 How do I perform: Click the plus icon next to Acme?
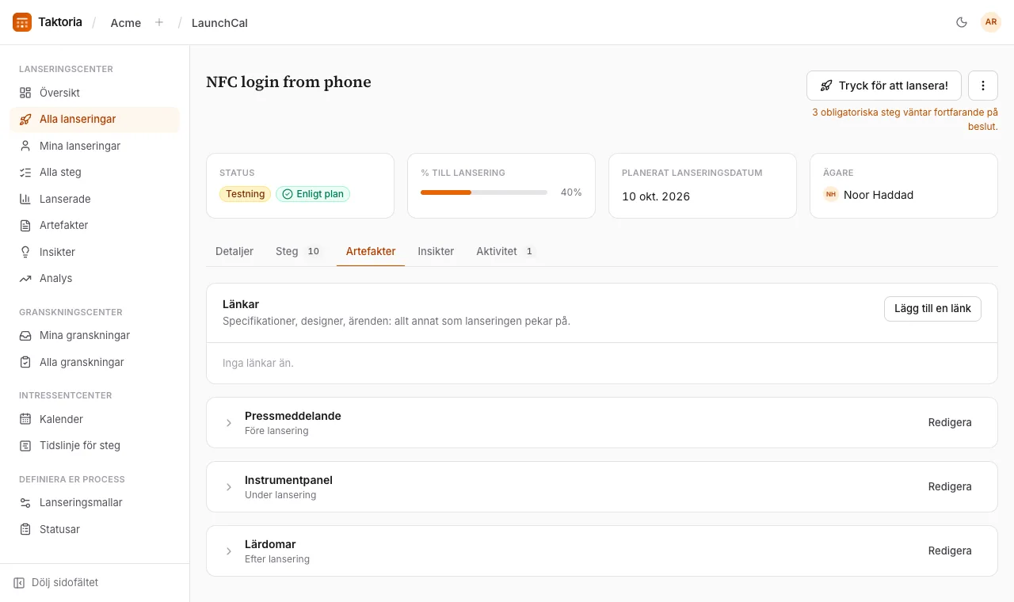point(159,22)
